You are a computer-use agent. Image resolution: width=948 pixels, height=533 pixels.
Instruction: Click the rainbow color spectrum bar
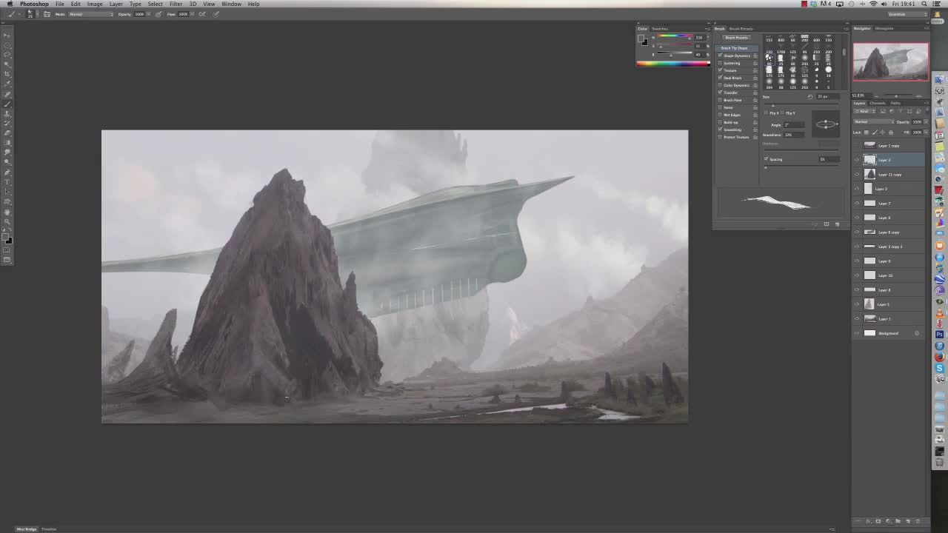point(672,64)
